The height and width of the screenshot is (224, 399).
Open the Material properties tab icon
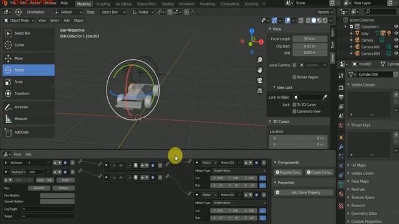341,194
